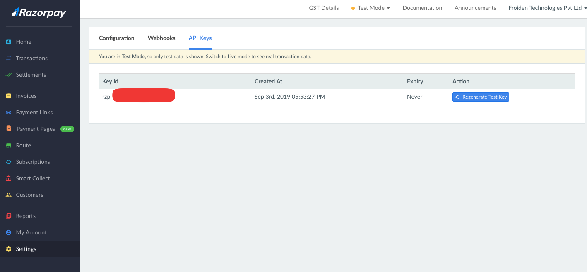Image resolution: width=587 pixels, height=272 pixels.
Task: Click the 'Key Id' column header
Action: (x=111, y=81)
